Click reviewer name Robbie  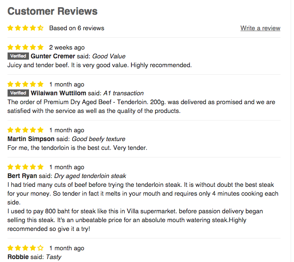click(x=18, y=257)
